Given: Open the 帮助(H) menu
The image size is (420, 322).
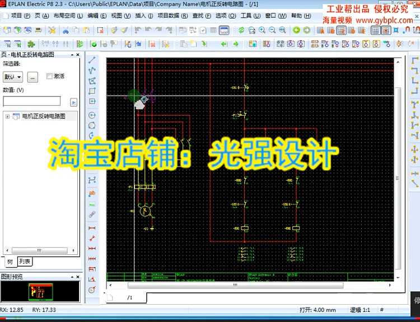Looking at the screenshot, I should [x=301, y=16].
